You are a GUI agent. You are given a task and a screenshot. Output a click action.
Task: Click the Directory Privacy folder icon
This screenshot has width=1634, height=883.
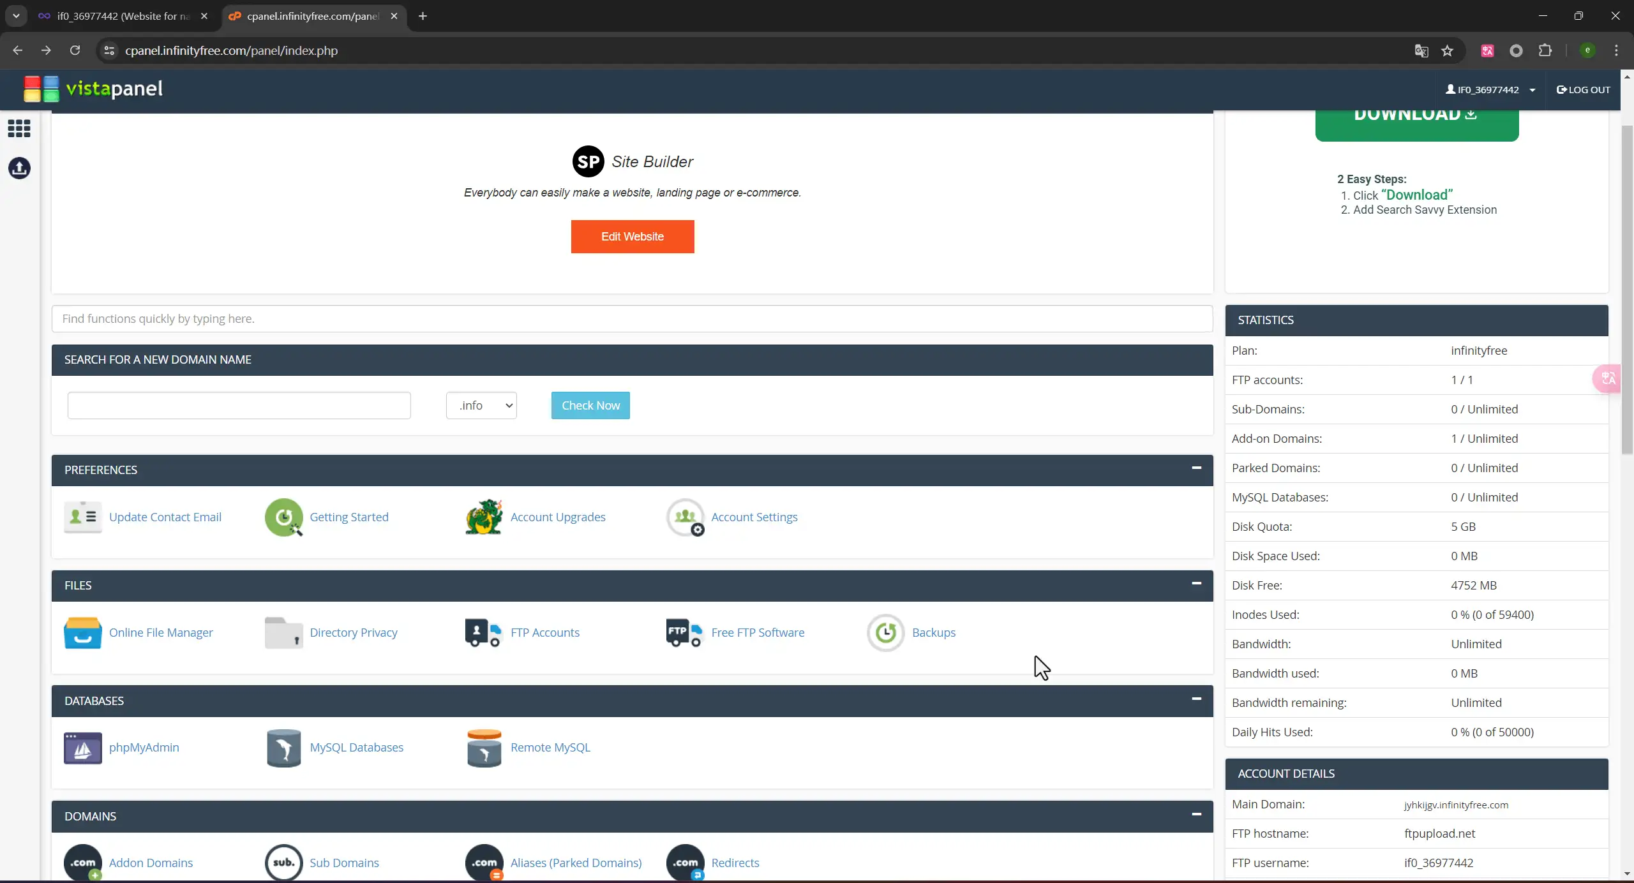(283, 632)
